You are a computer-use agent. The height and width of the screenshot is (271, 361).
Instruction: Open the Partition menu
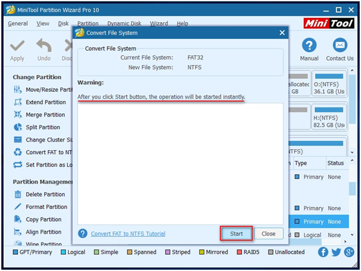(88, 23)
